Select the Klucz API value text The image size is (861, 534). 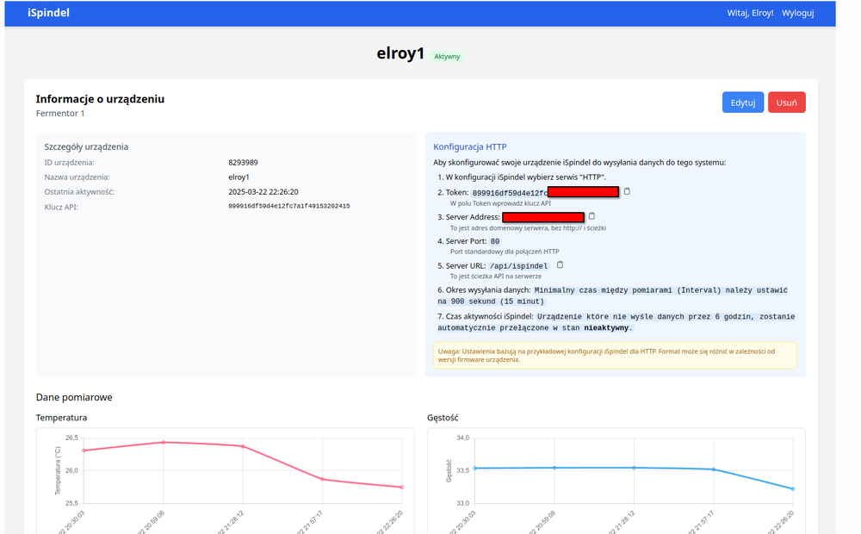coord(288,207)
